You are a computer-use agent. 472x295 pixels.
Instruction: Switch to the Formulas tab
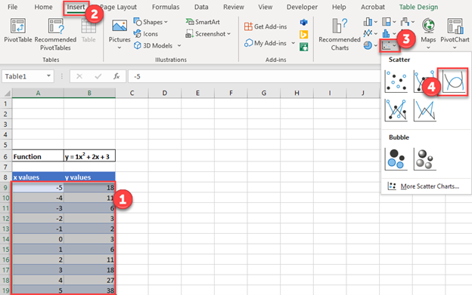[x=166, y=7]
